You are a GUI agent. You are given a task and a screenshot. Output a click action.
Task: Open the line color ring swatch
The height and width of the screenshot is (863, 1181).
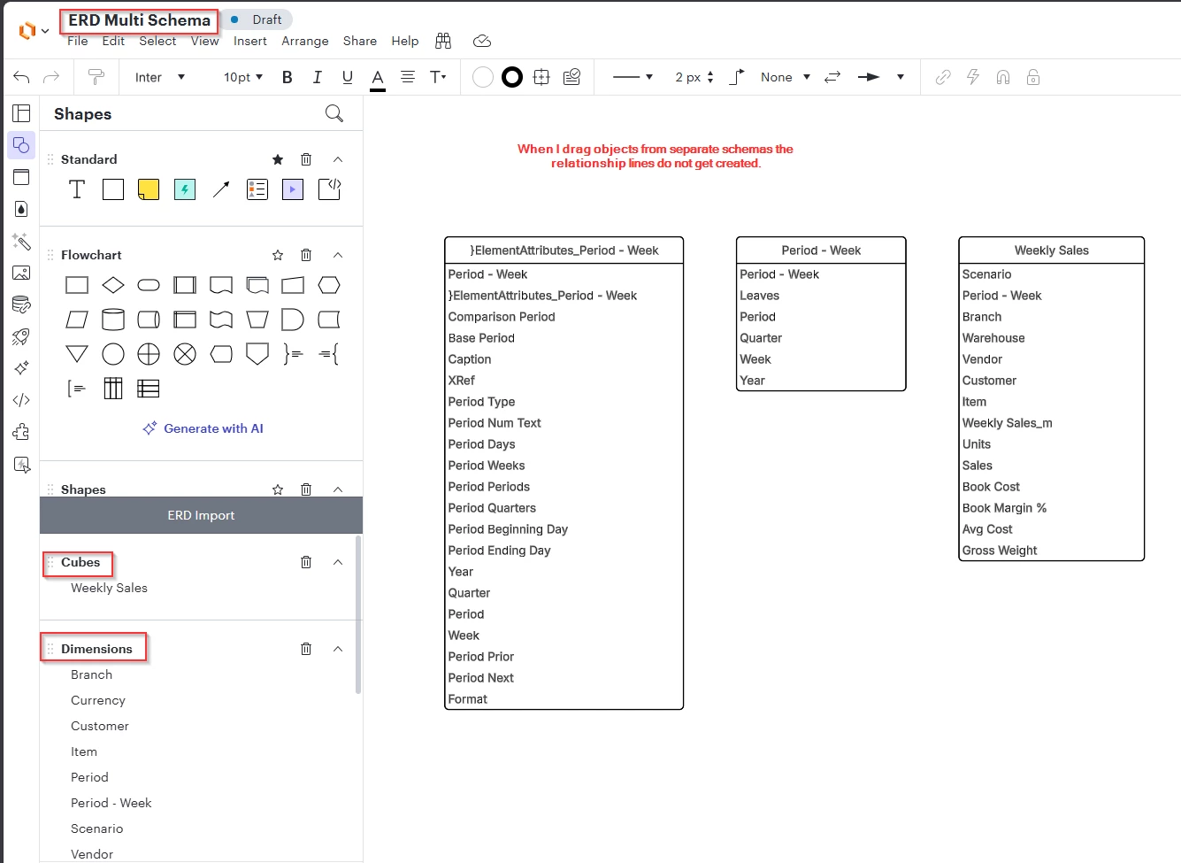pos(512,77)
